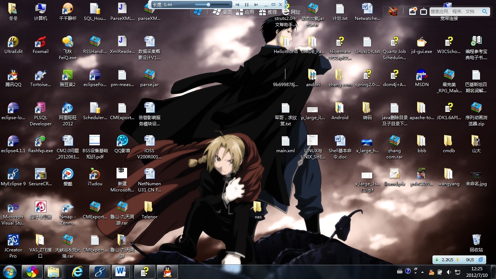Open the network status tray icon
The width and height of the screenshot is (496, 279).
coord(458,272)
